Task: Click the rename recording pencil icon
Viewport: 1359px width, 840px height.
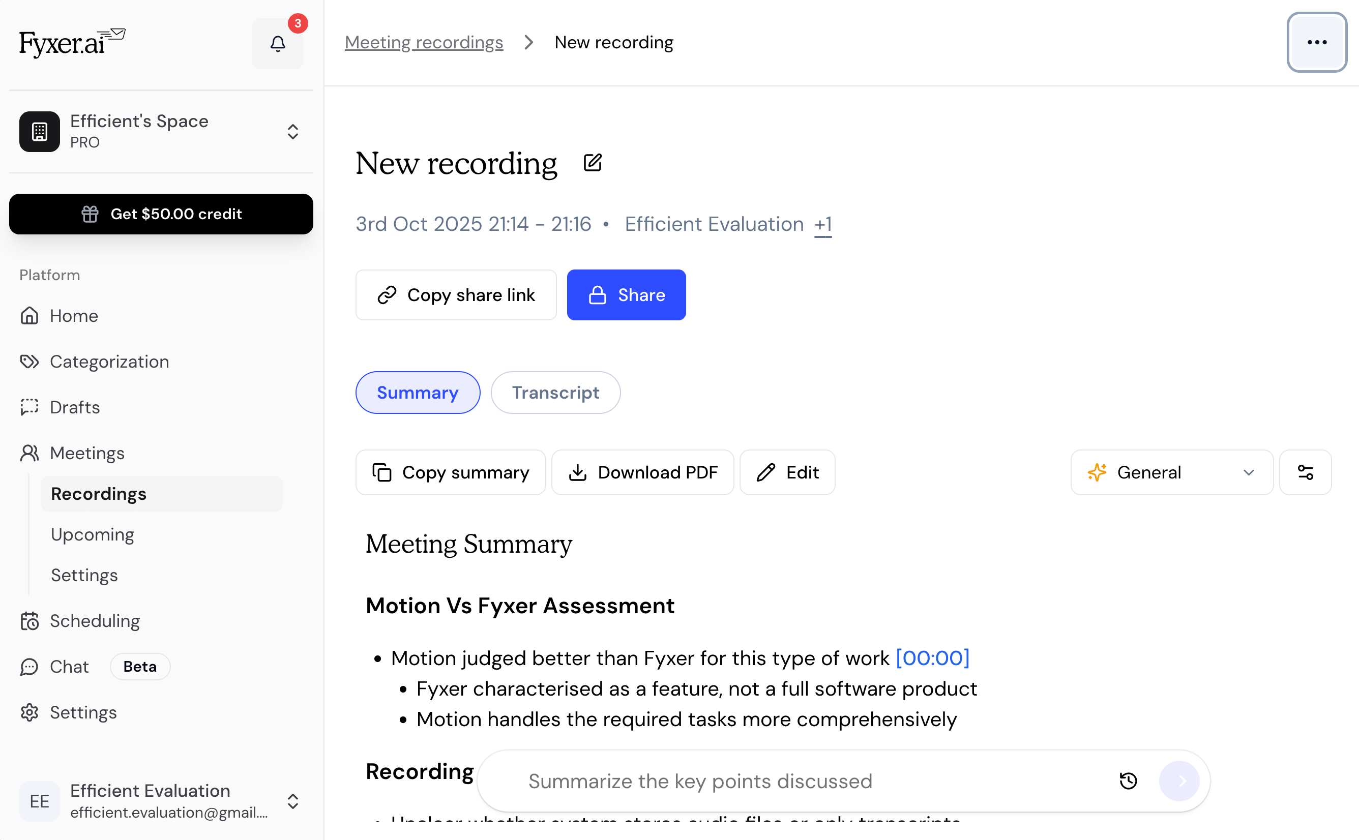Action: [x=592, y=163]
